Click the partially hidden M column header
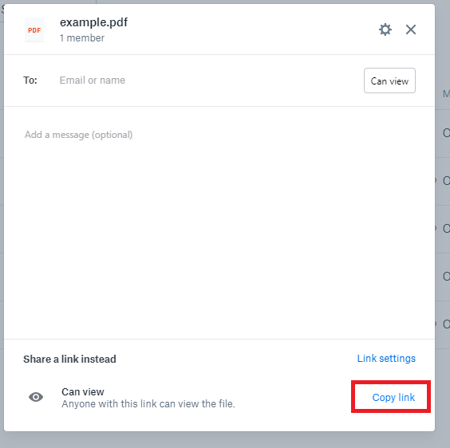This screenshot has width=450, height=448. (446, 94)
